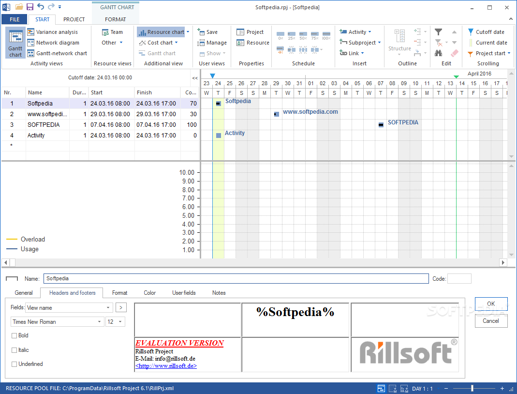Open Variance analysis view
Viewport: 517px width, 394px height.
click(53, 32)
